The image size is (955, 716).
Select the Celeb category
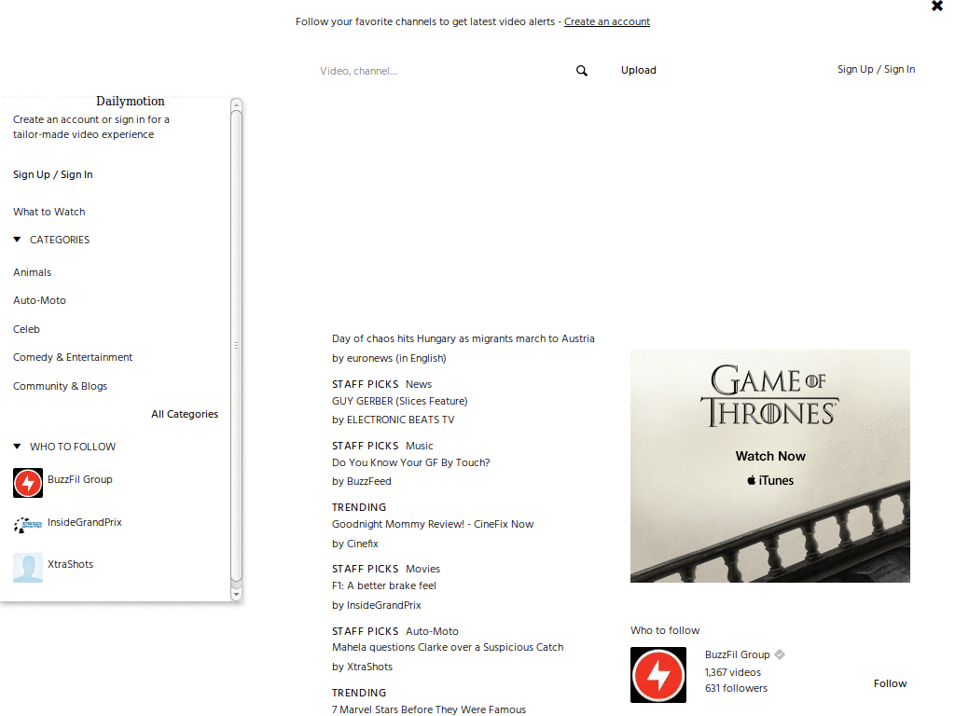tap(26, 329)
